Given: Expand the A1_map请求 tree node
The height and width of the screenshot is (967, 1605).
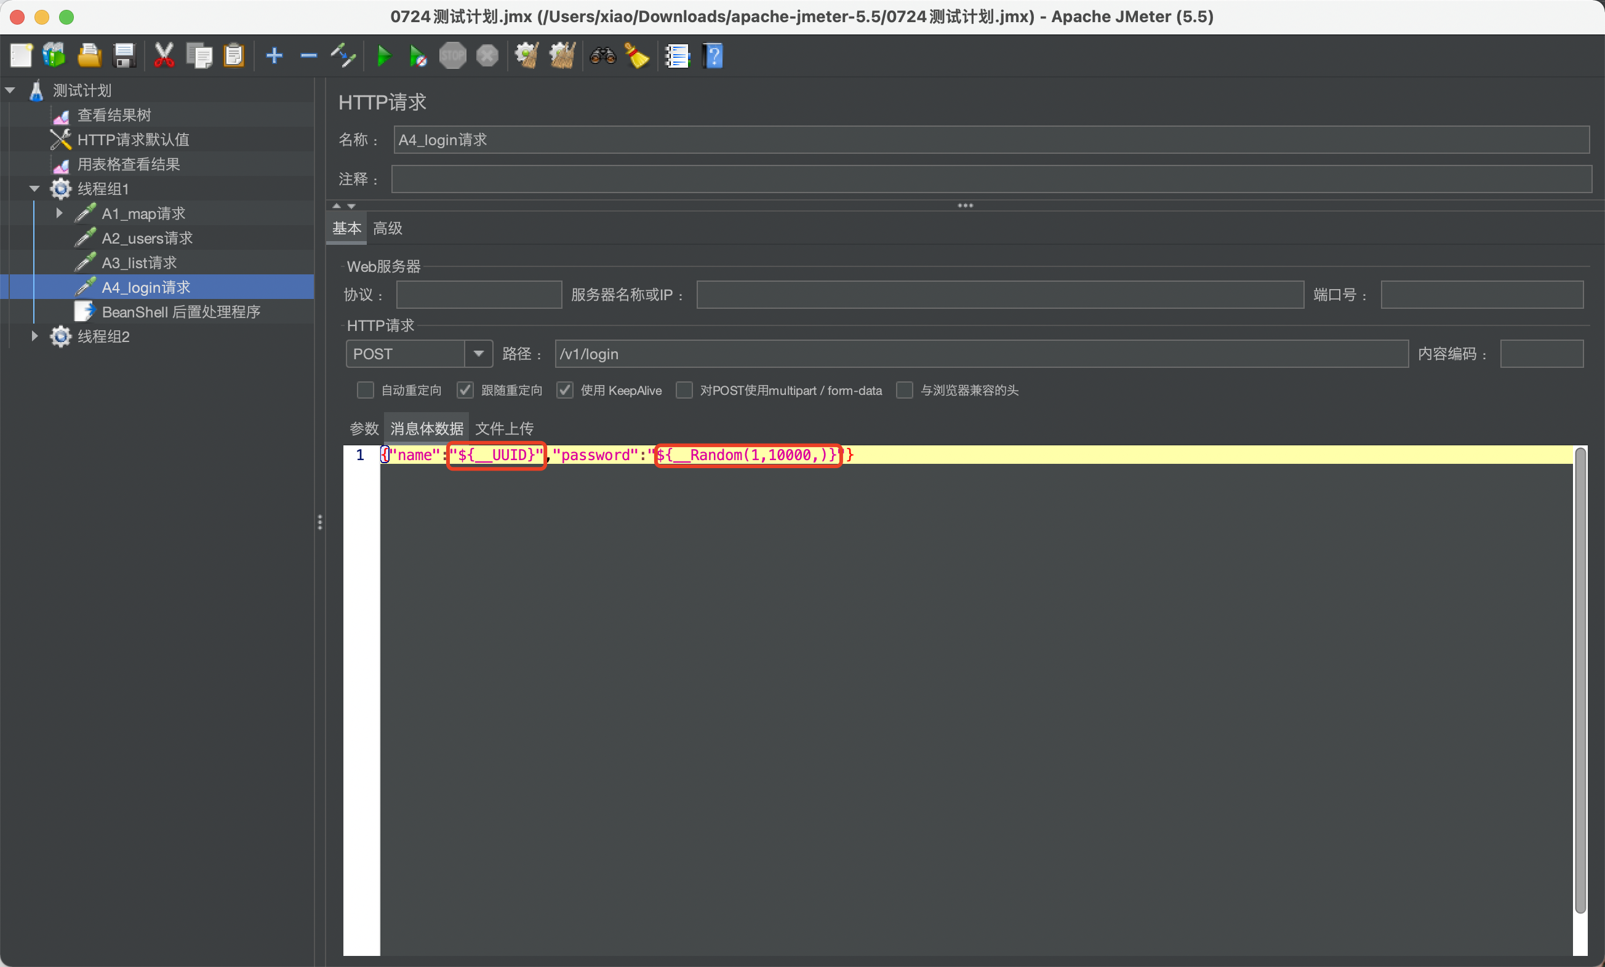Looking at the screenshot, I should (59, 213).
